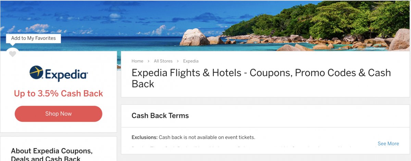Click the tropical beach banner image
Screen dimensions: 411x161
[x=206, y=26]
